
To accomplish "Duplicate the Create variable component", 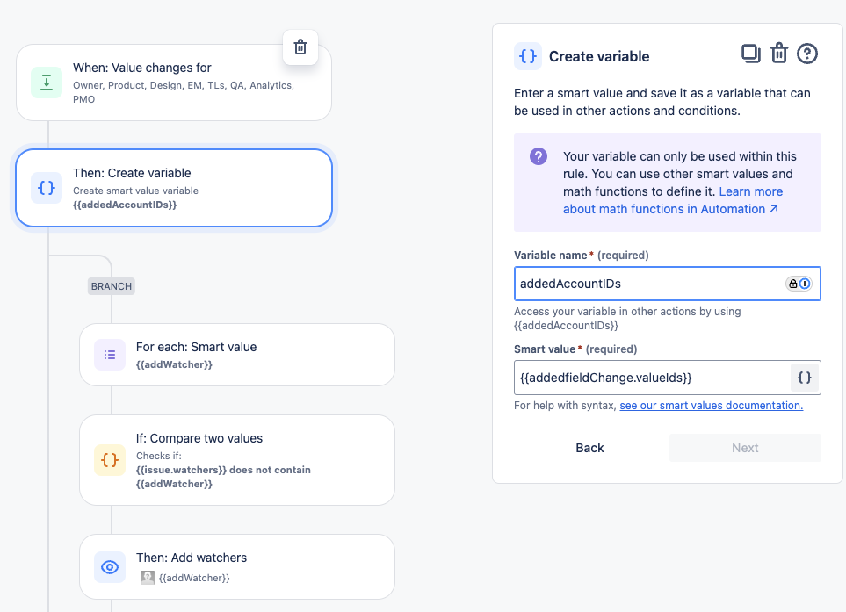I will [750, 54].
